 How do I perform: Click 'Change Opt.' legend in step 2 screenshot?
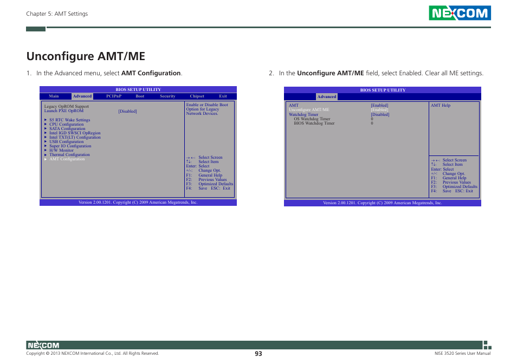tap(454, 173)
